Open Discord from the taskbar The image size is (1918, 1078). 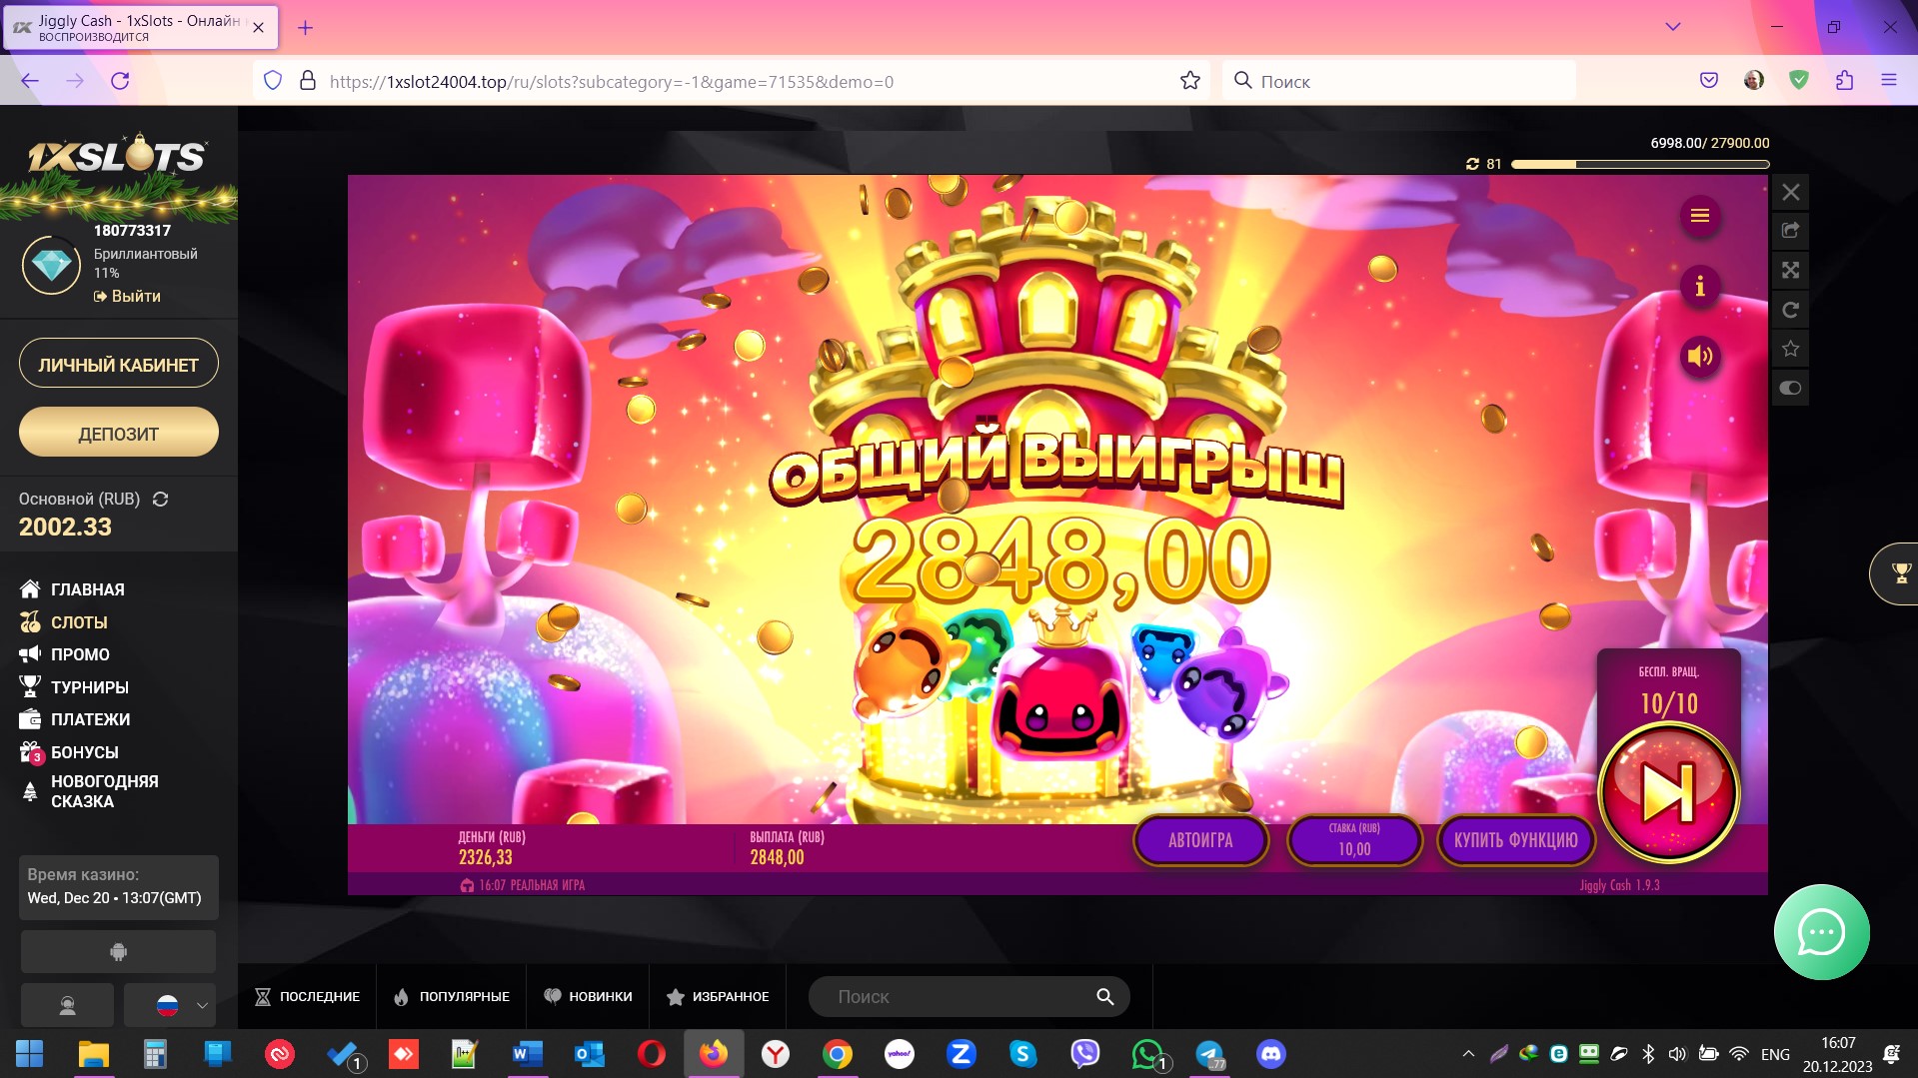1270,1054
